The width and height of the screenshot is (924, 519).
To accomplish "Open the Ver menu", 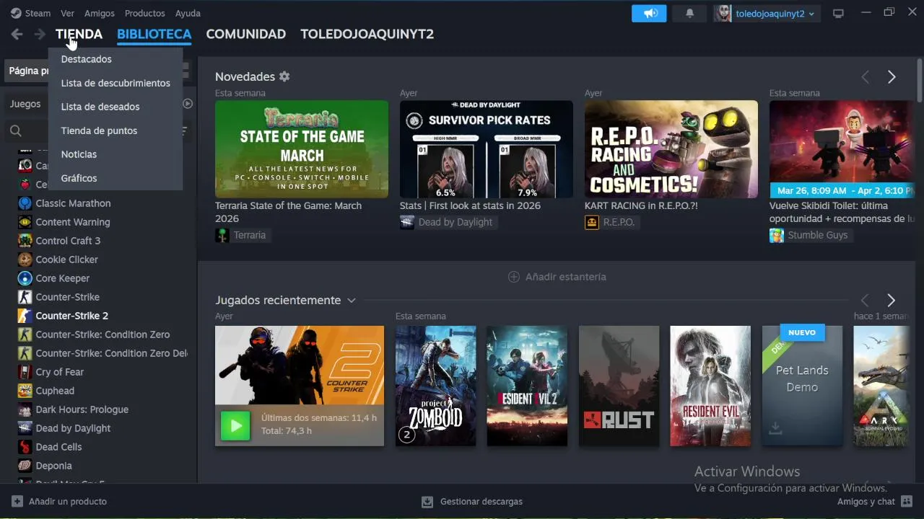I will pyautogui.click(x=67, y=13).
